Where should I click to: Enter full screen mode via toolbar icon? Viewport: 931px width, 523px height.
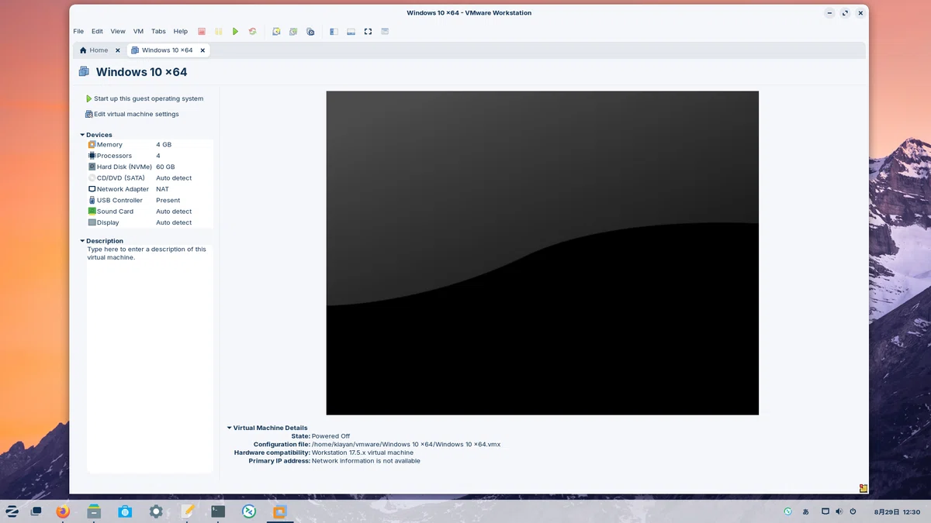[368, 32]
